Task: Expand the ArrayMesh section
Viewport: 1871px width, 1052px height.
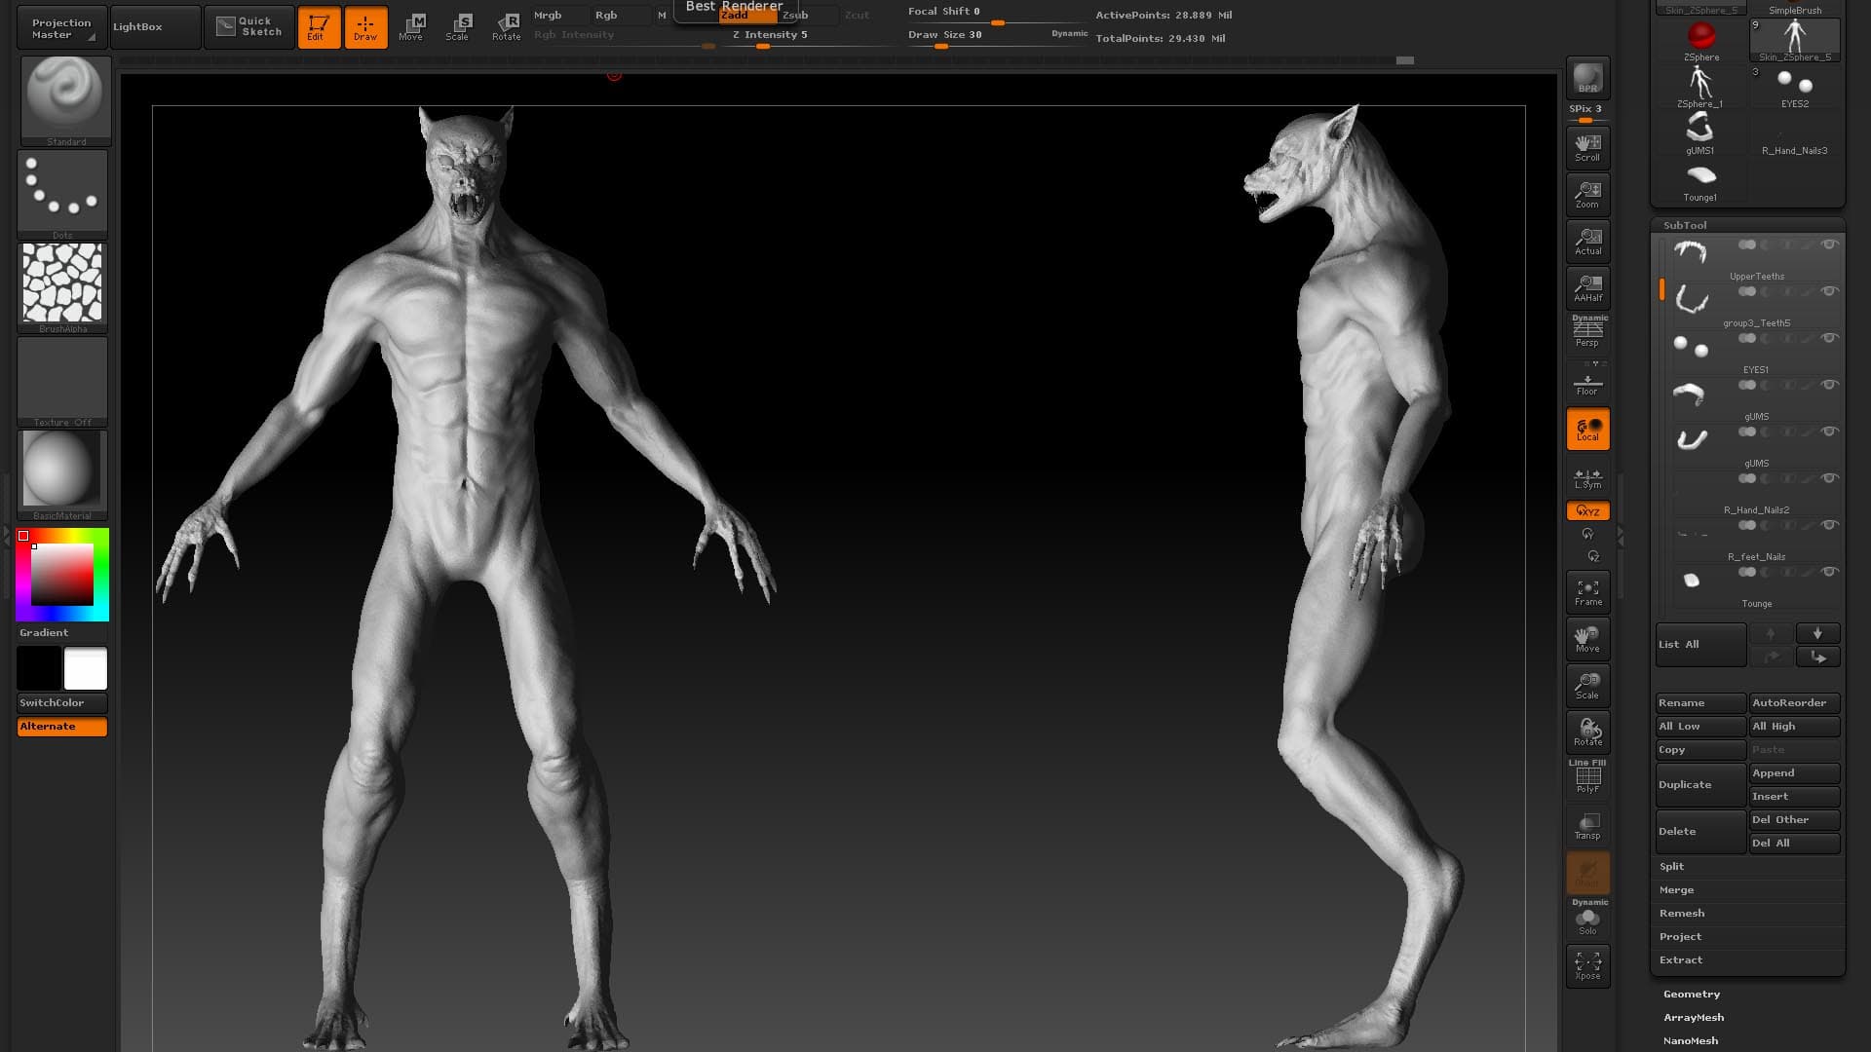Action: pos(1694,1018)
